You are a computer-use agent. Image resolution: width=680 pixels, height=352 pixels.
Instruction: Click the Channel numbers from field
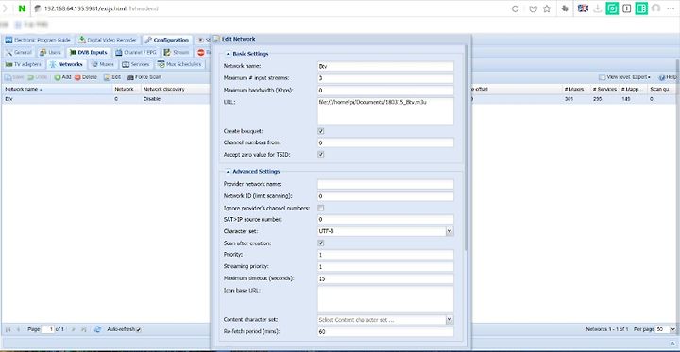pyautogui.click(x=385, y=142)
